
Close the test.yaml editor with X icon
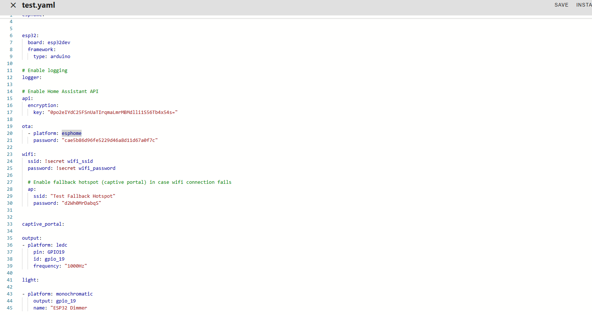point(13,5)
